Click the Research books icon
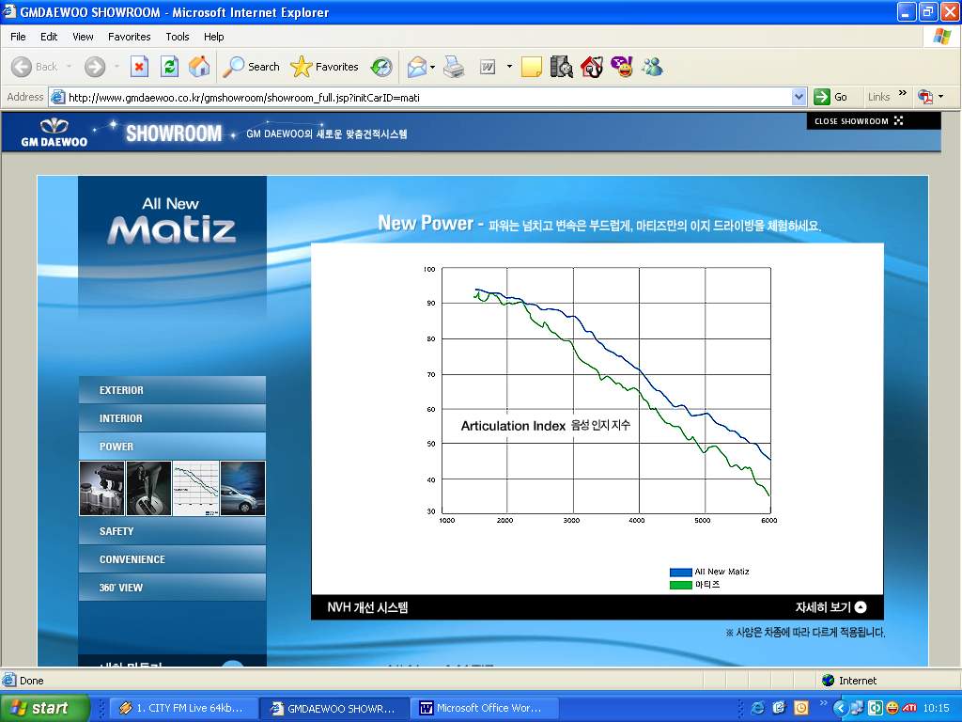The width and height of the screenshot is (962, 722). (561, 67)
